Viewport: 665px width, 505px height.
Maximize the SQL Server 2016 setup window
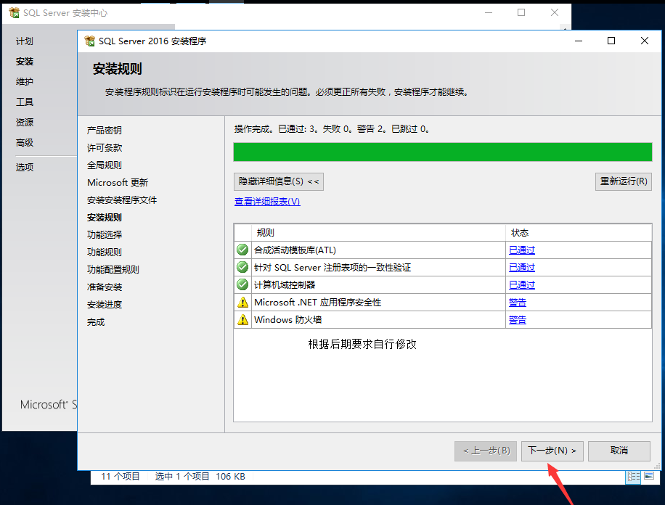pos(611,41)
